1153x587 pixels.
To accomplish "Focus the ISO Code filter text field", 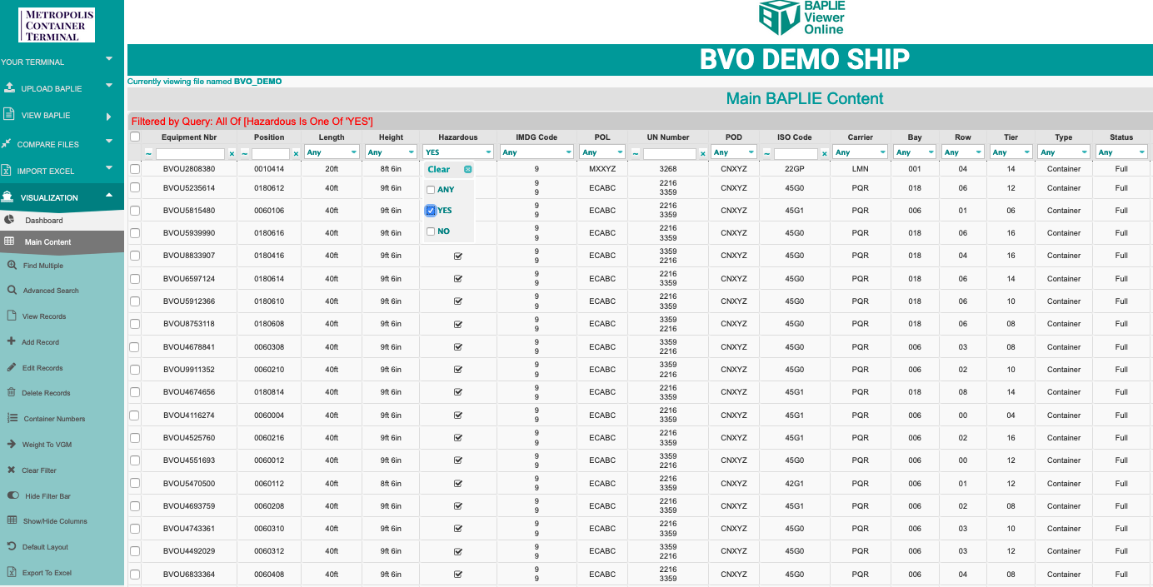I will (796, 154).
